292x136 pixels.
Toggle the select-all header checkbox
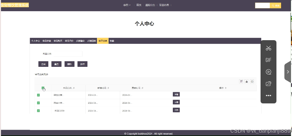(x=43, y=88)
